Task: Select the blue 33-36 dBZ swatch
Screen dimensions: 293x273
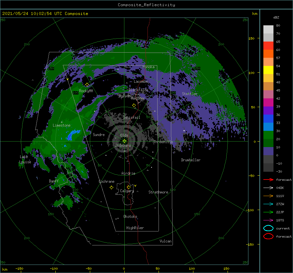Action: click(268, 119)
